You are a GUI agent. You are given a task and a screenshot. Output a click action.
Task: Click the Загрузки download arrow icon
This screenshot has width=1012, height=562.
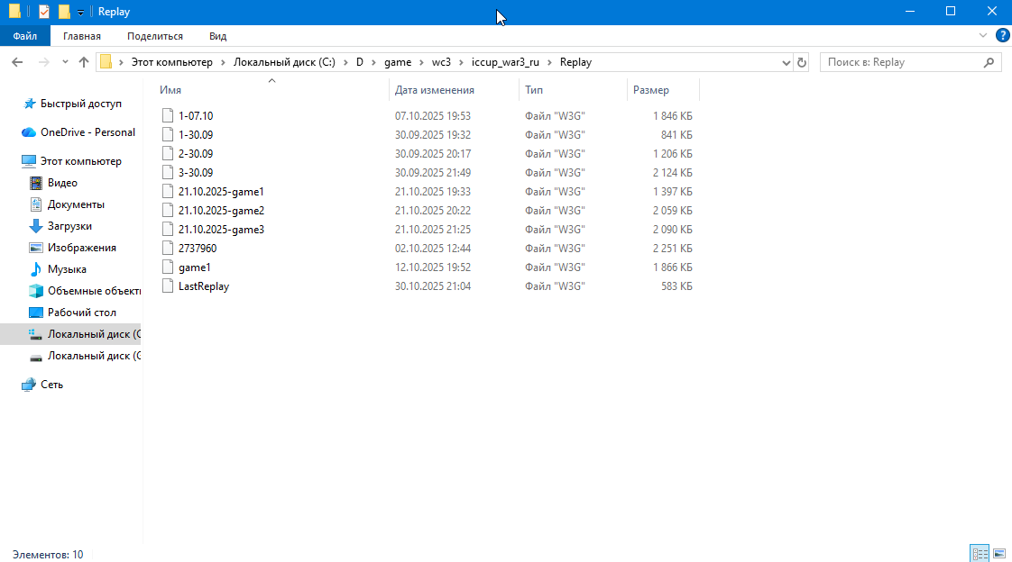click(x=36, y=226)
